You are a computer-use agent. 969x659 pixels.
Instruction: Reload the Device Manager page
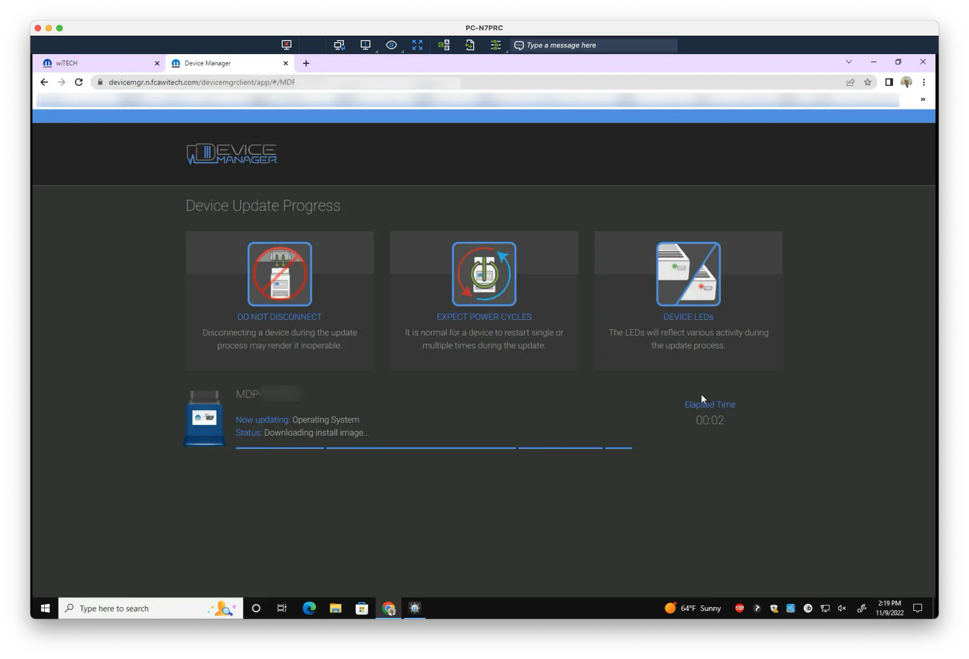point(79,82)
